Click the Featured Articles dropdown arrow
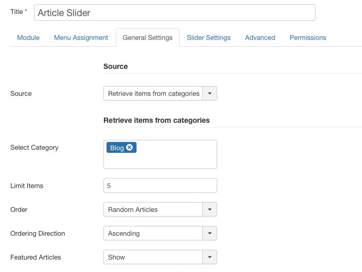Image resolution: width=362 pixels, height=272 pixels. 210,257
